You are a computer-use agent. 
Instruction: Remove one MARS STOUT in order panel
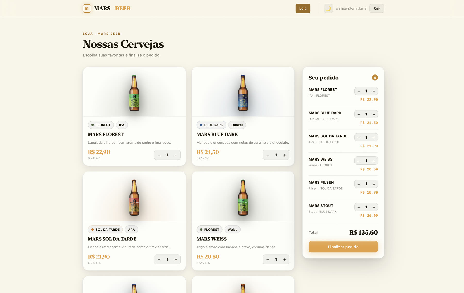359,207
